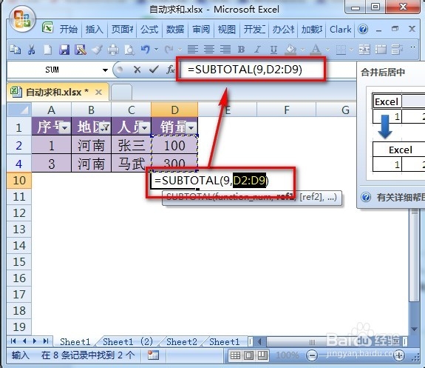
Task: Open filter dropdown for 销量 column
Action: 191,127
